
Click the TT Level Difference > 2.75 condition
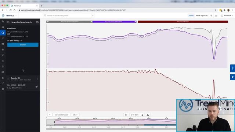tap(18, 32)
